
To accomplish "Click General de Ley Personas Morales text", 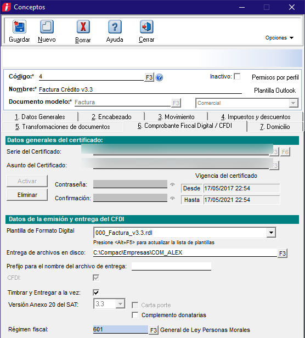I will [205, 330].
